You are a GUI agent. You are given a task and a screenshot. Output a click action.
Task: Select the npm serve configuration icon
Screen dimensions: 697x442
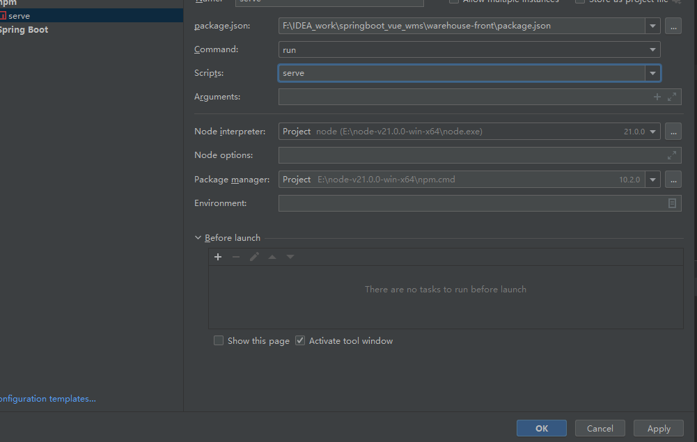(x=3, y=16)
